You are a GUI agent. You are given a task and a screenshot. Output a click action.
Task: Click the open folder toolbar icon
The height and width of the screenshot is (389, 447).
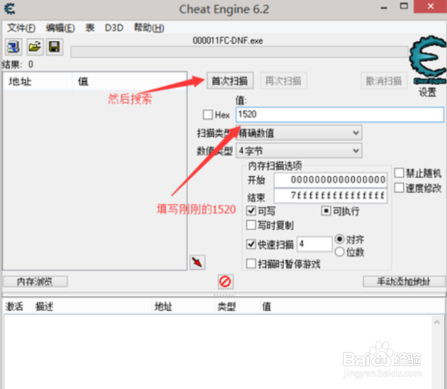pos(35,47)
